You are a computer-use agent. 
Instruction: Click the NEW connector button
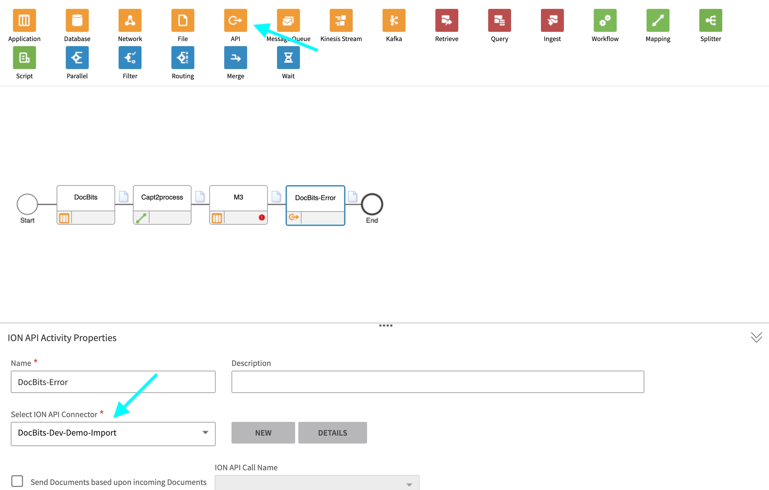[x=263, y=433]
